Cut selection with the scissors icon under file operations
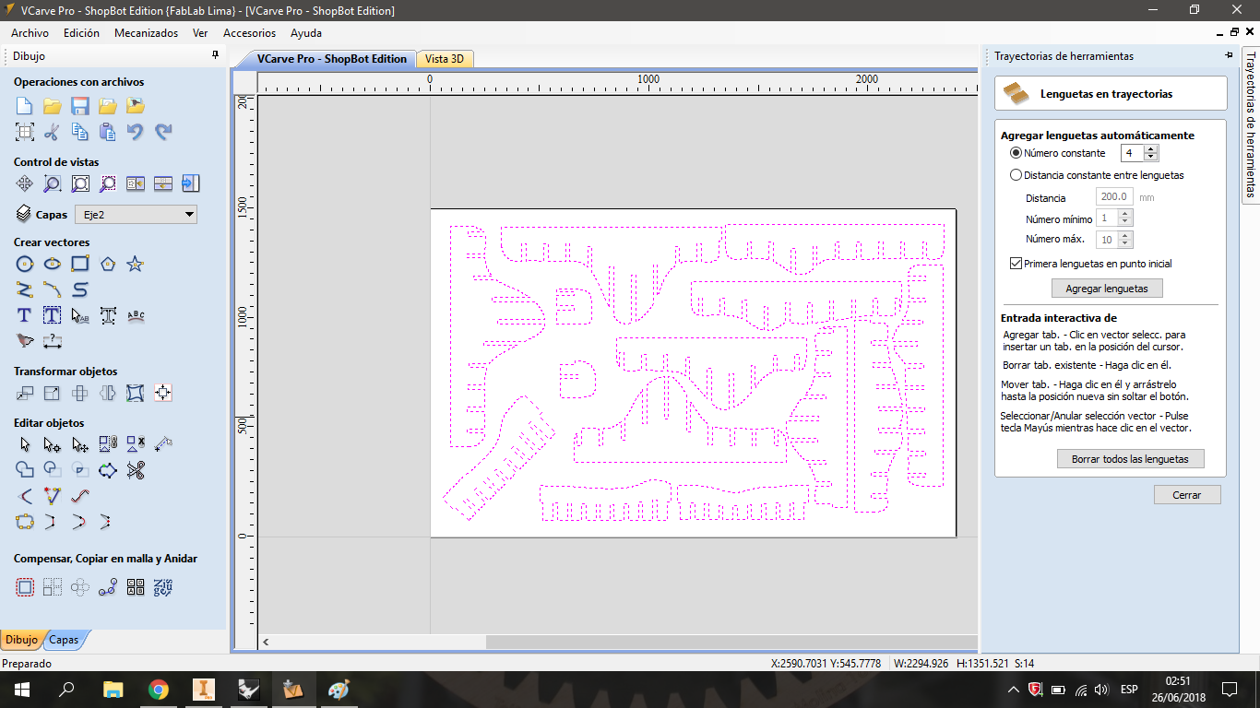 coord(53,132)
